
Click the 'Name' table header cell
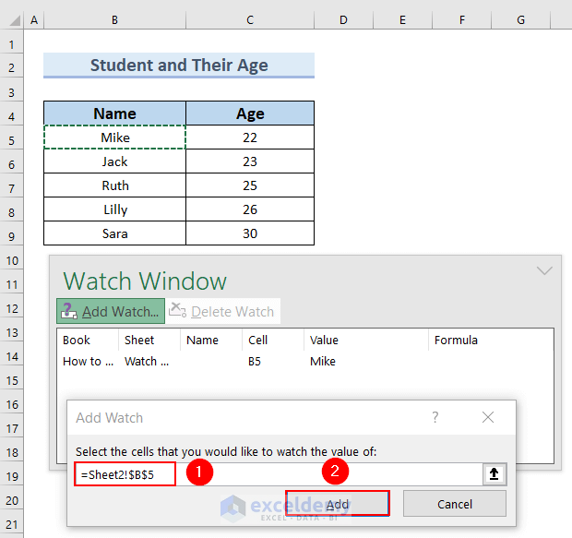tap(114, 114)
